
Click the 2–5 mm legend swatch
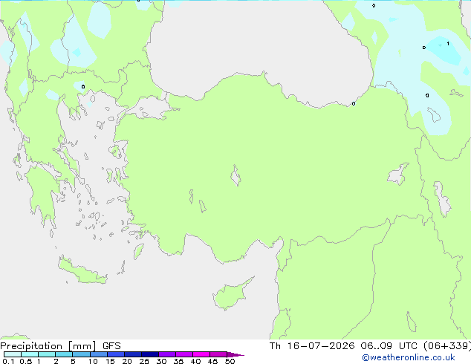click(x=64, y=354)
